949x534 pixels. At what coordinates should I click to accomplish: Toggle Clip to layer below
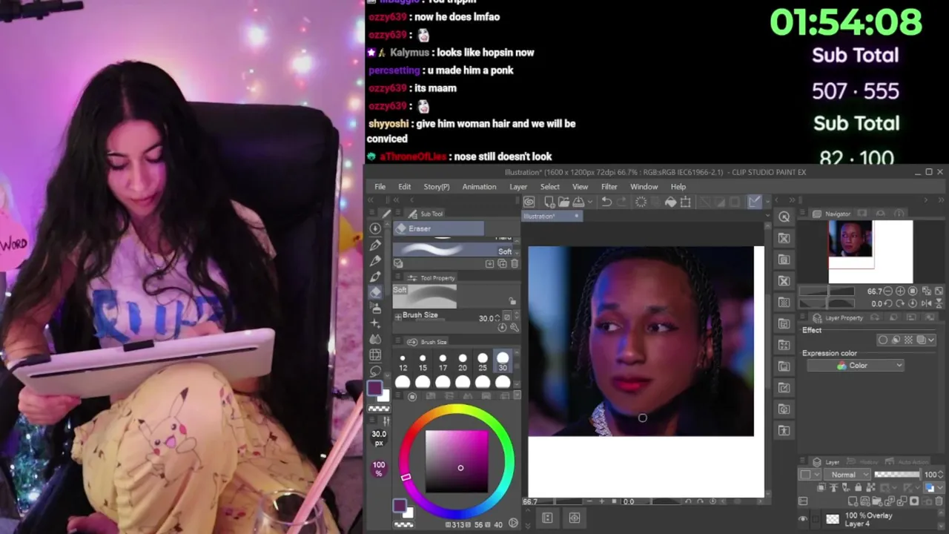click(821, 488)
